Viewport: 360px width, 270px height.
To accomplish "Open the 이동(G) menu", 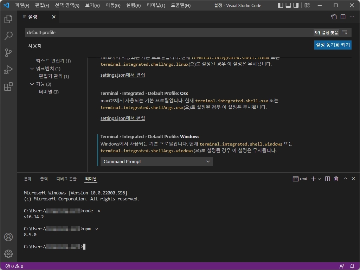I will (x=113, y=5).
